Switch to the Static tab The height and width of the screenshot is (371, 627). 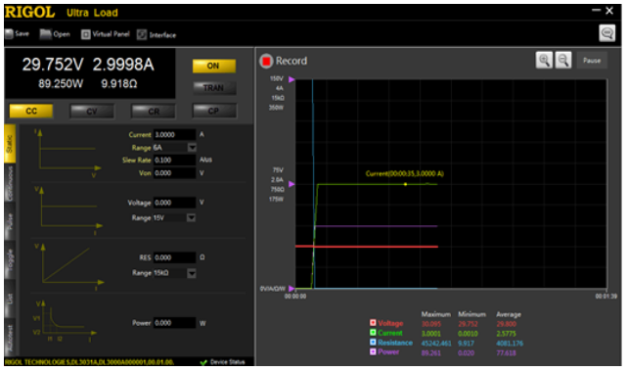coord(10,144)
